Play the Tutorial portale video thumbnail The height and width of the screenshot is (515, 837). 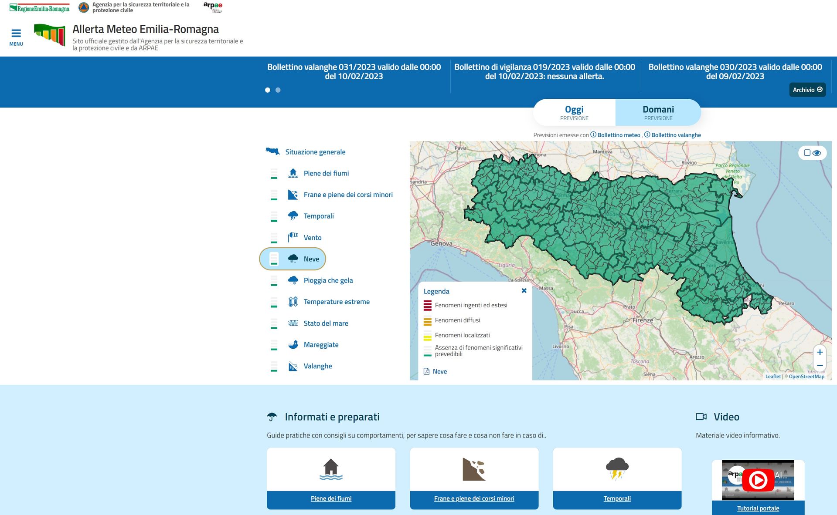coord(758,480)
